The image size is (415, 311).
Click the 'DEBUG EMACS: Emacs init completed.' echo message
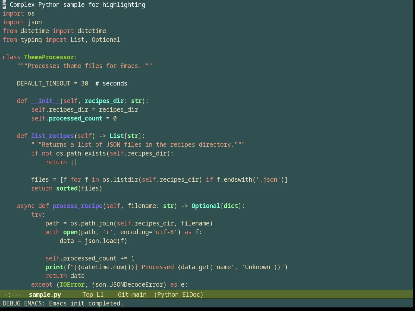click(x=63, y=303)
